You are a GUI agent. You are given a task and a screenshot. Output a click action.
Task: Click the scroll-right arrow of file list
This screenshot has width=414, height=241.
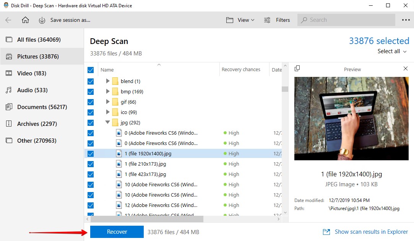coord(279,219)
